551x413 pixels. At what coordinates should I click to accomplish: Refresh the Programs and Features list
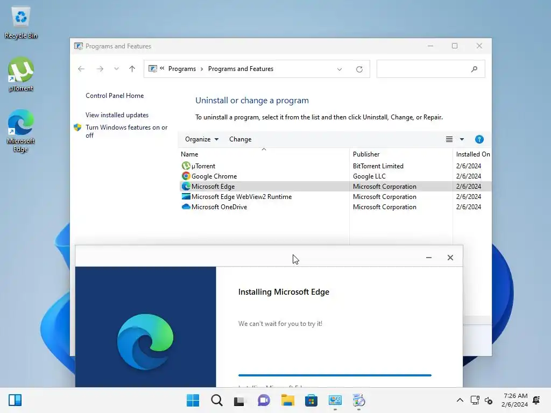[359, 69]
